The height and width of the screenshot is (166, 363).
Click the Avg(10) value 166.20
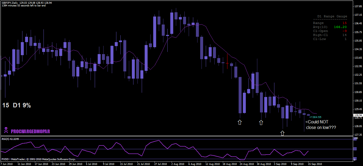[x=340, y=27]
